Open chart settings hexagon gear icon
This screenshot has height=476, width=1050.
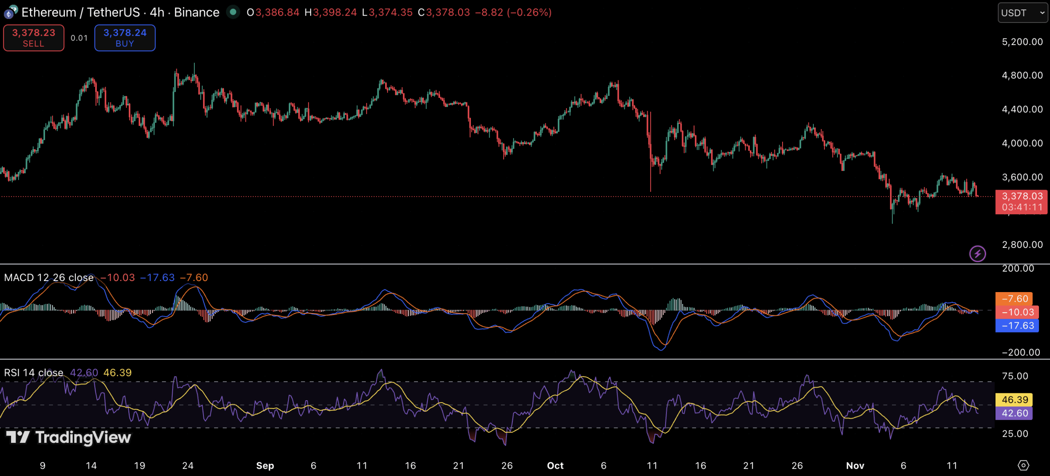(1023, 465)
